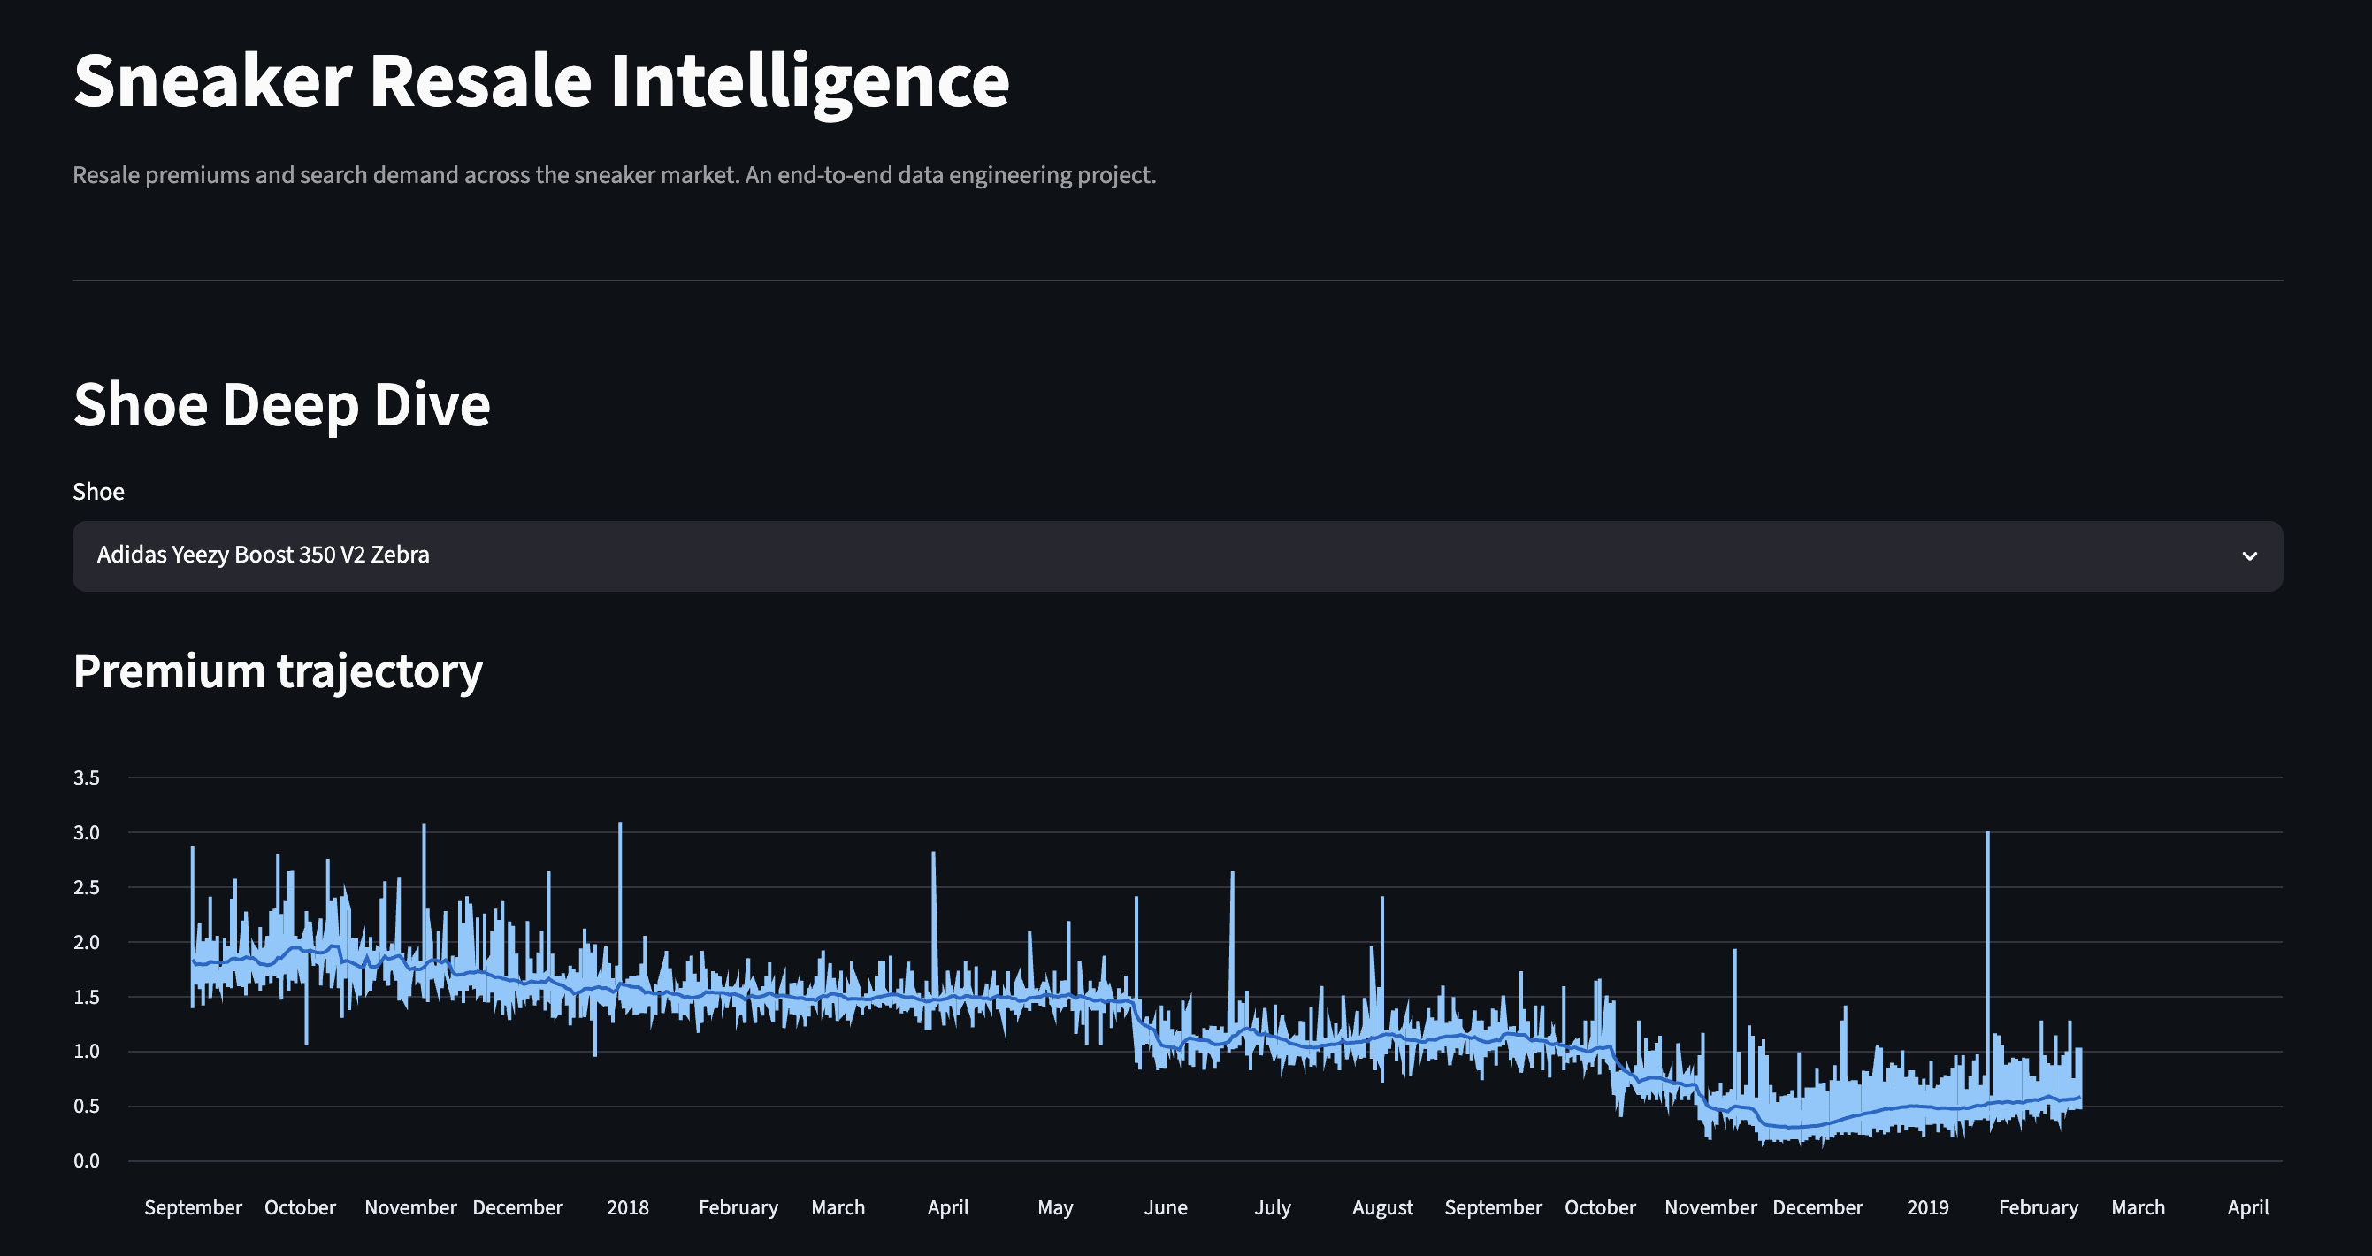Click the June x-axis label
The height and width of the screenshot is (1256, 2372).
point(1166,1207)
